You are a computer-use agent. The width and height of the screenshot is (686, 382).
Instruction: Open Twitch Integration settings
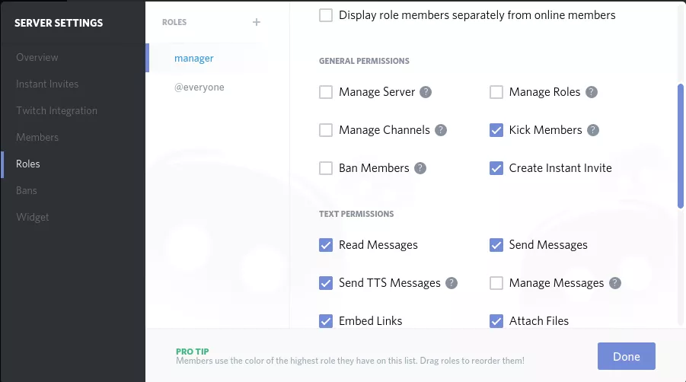[x=57, y=110]
